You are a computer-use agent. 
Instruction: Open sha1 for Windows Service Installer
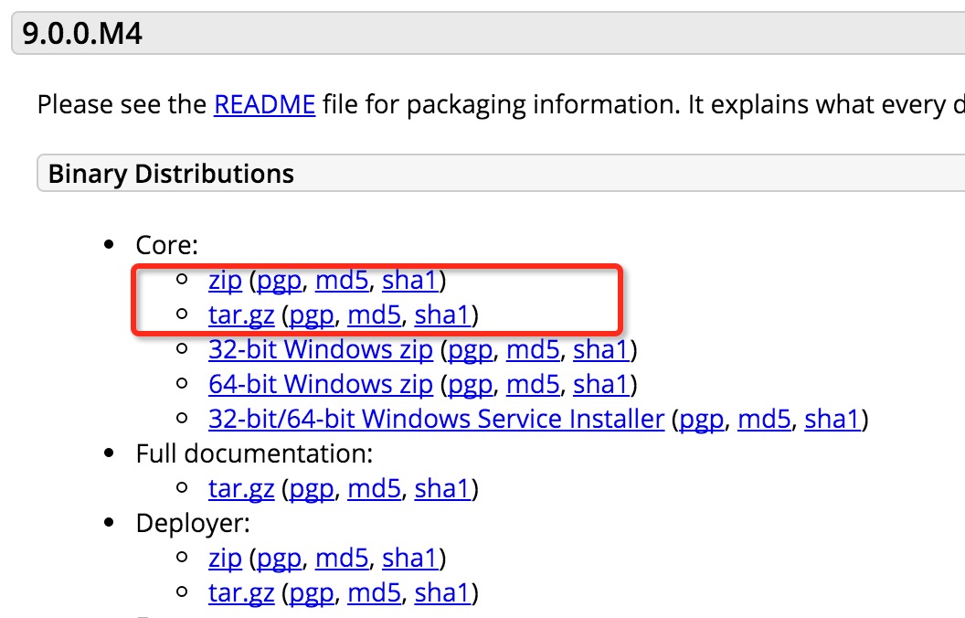coord(832,420)
